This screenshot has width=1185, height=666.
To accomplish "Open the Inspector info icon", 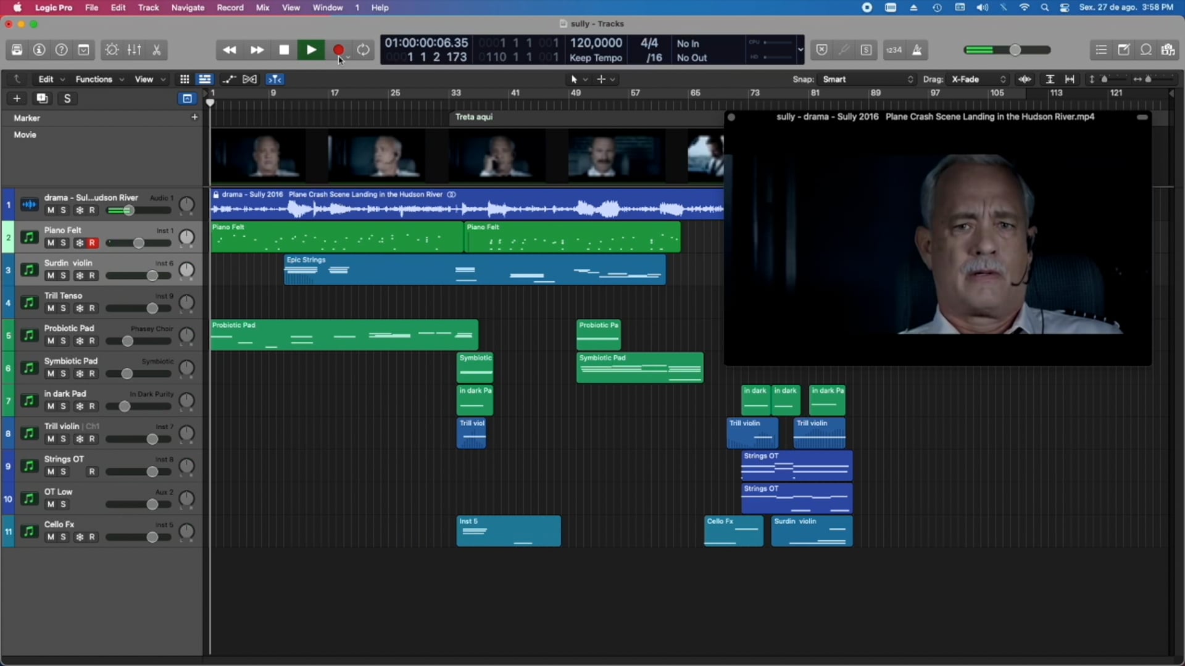I will 39,50.
